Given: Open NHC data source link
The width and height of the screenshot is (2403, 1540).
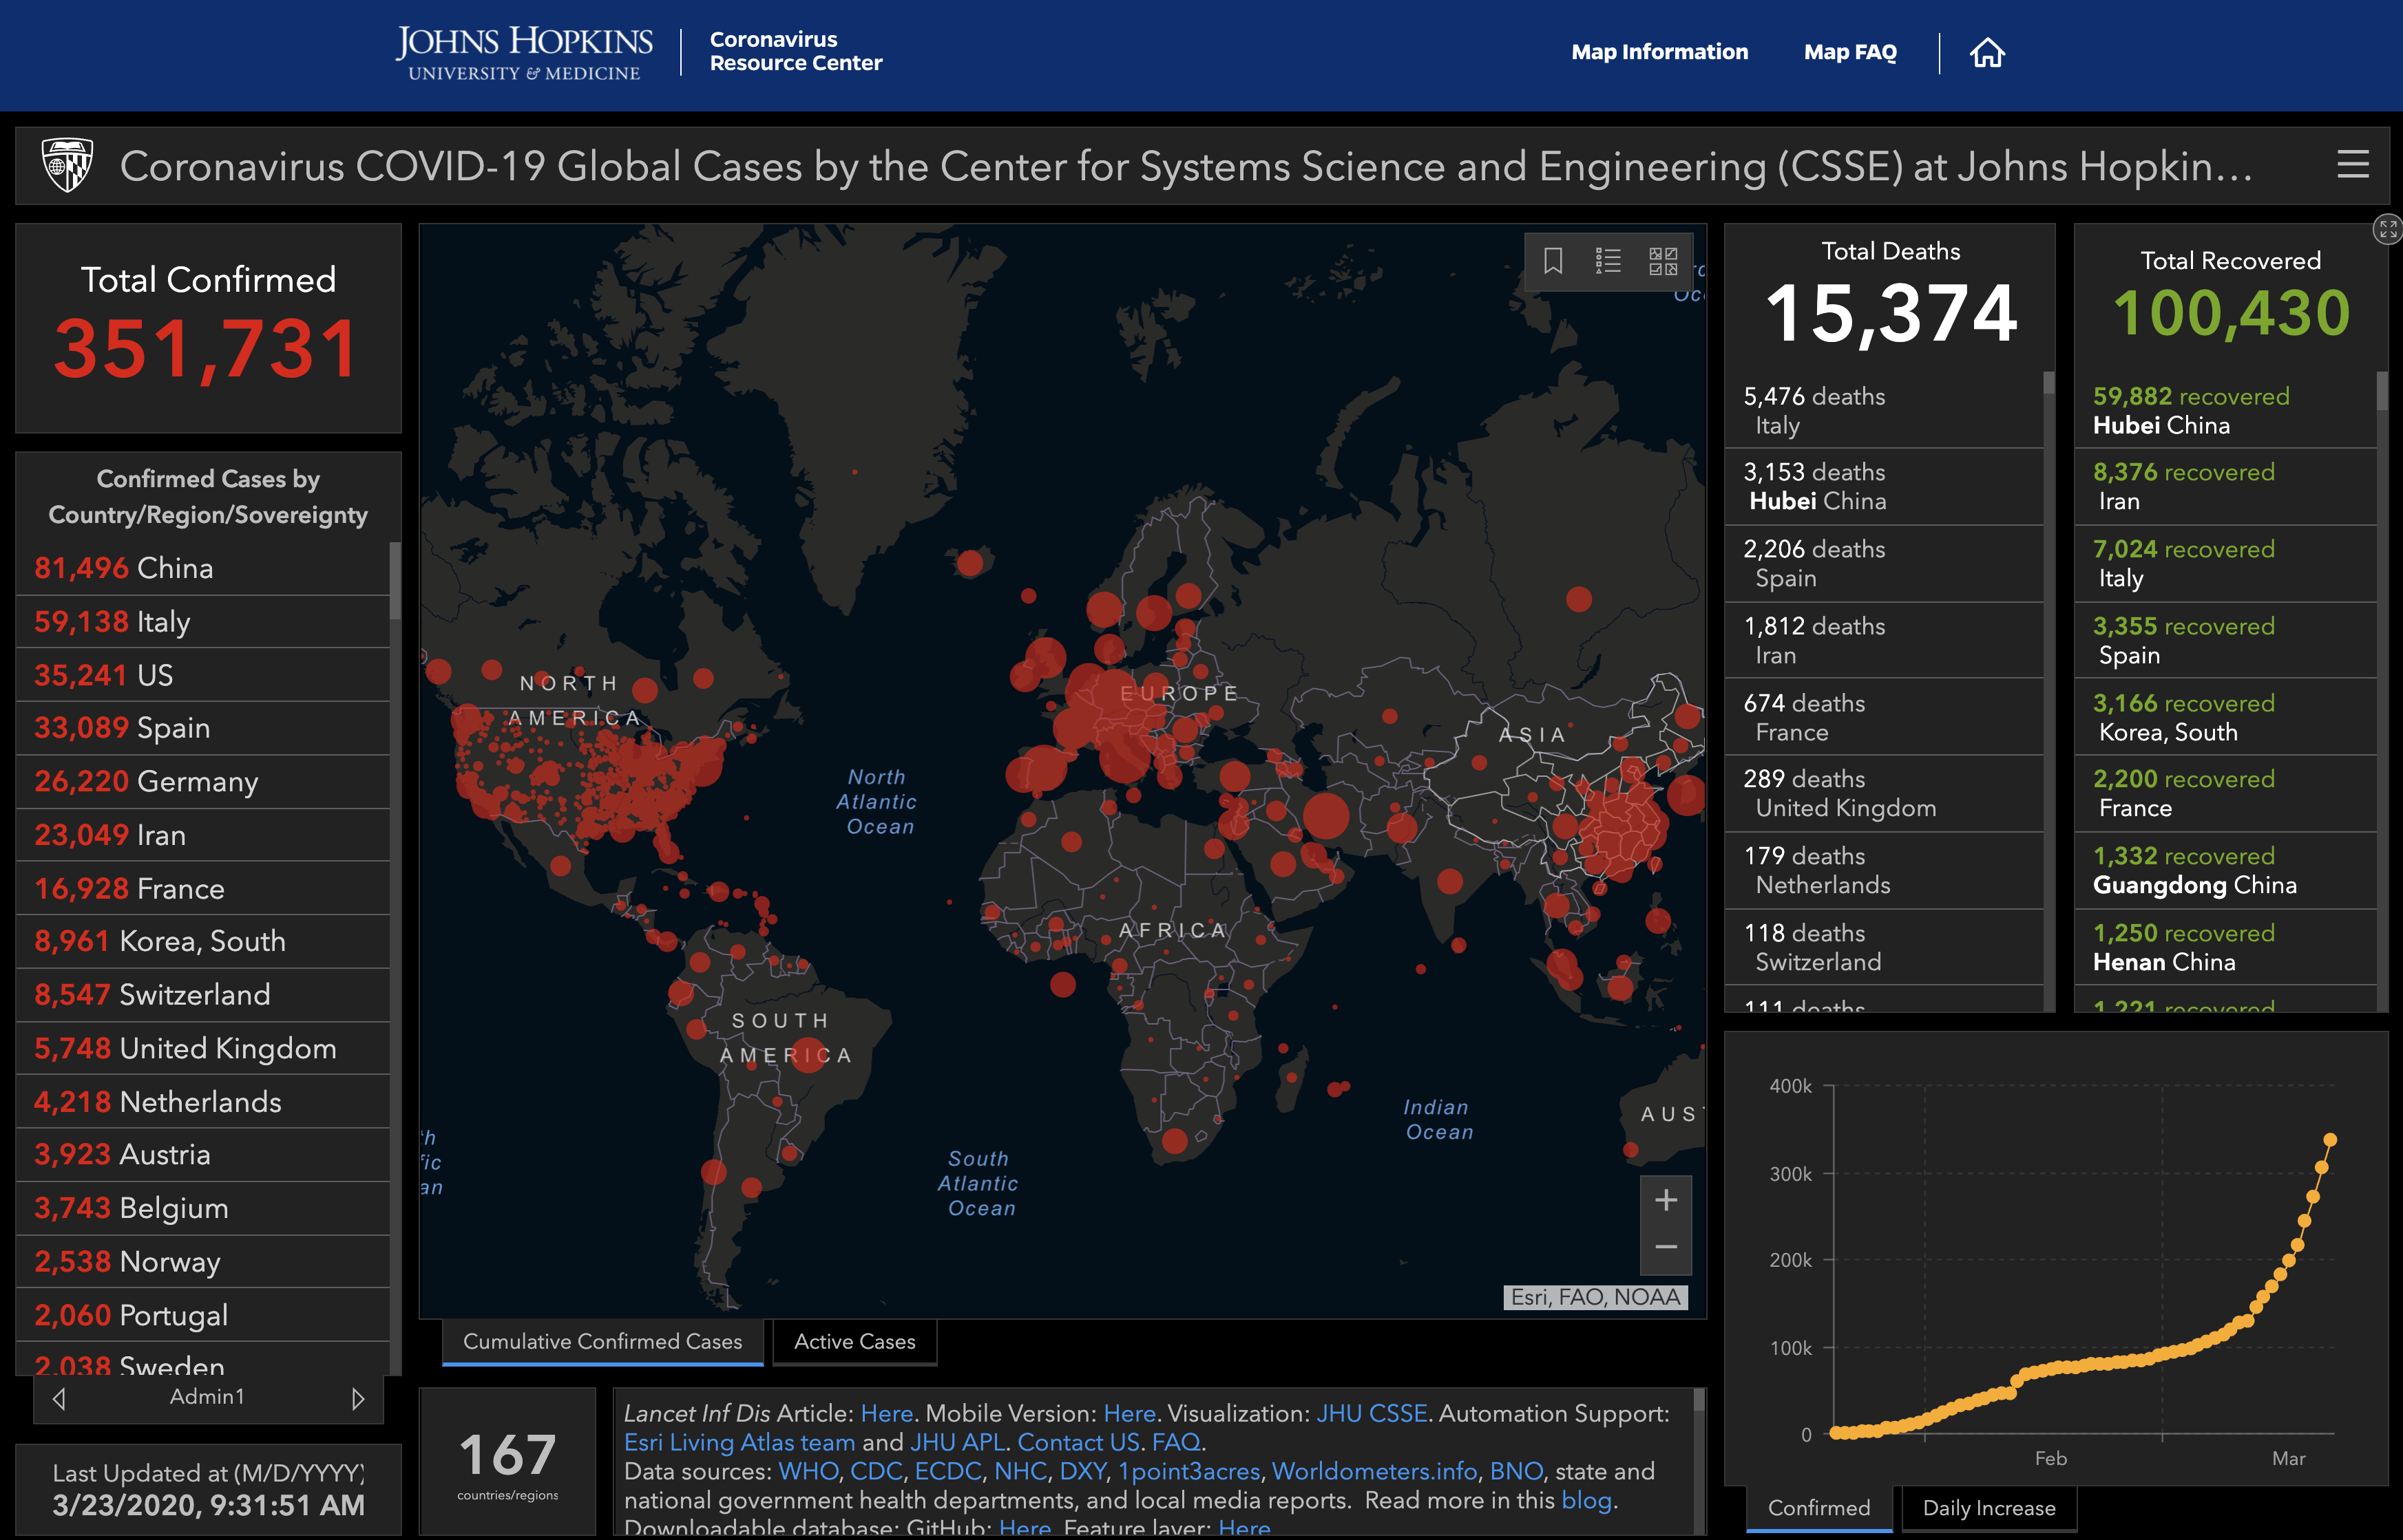Looking at the screenshot, I should pos(1020,1471).
